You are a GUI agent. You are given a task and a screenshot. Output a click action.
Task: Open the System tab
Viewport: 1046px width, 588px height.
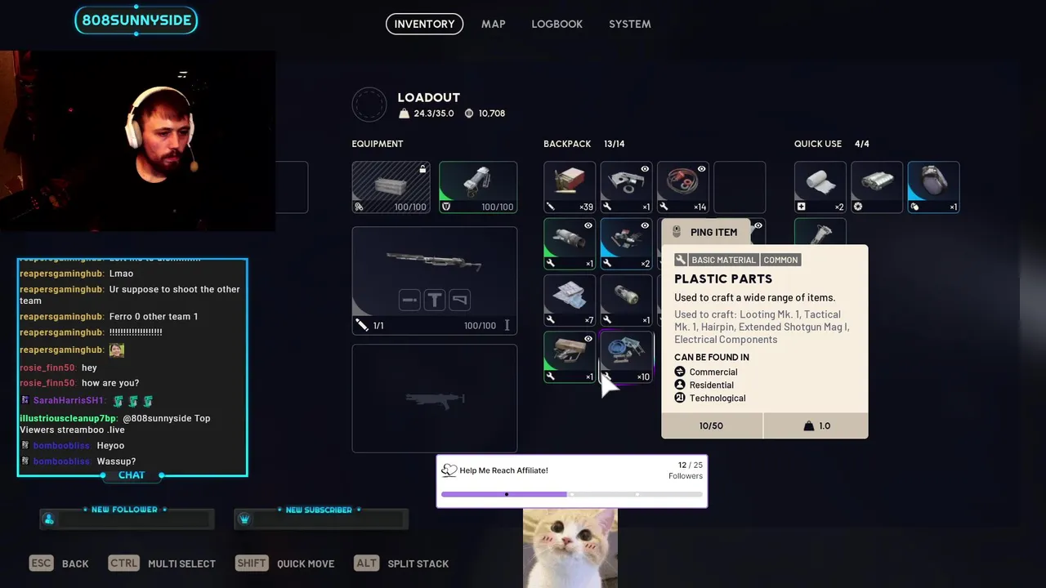(629, 24)
